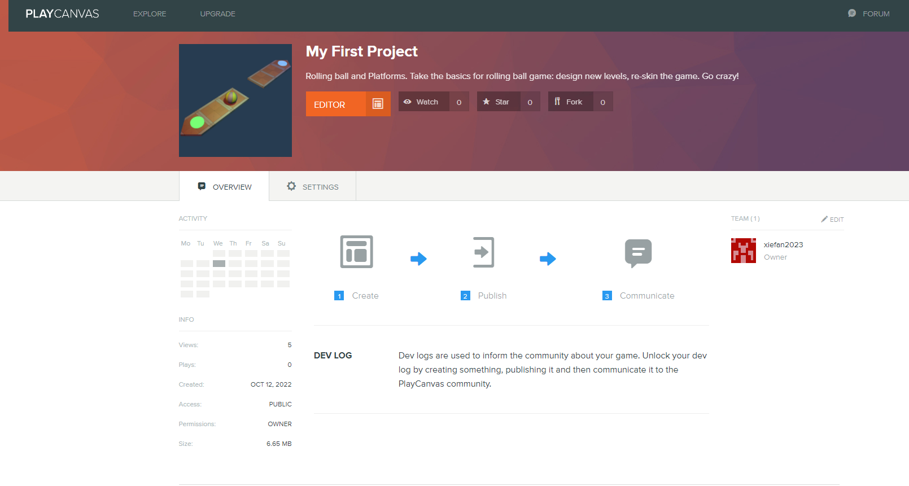Screen dimensions: 909x486
Task: Click the ACTIVITY heading
Action: [193, 218]
